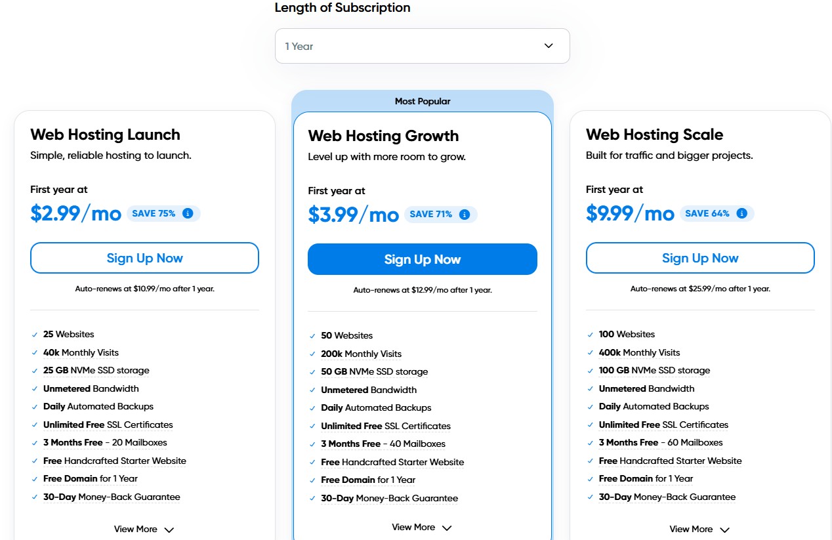832x540 pixels.
Task: Click Unmetered Bandwidth in the Growth plan
Action: click(x=369, y=390)
